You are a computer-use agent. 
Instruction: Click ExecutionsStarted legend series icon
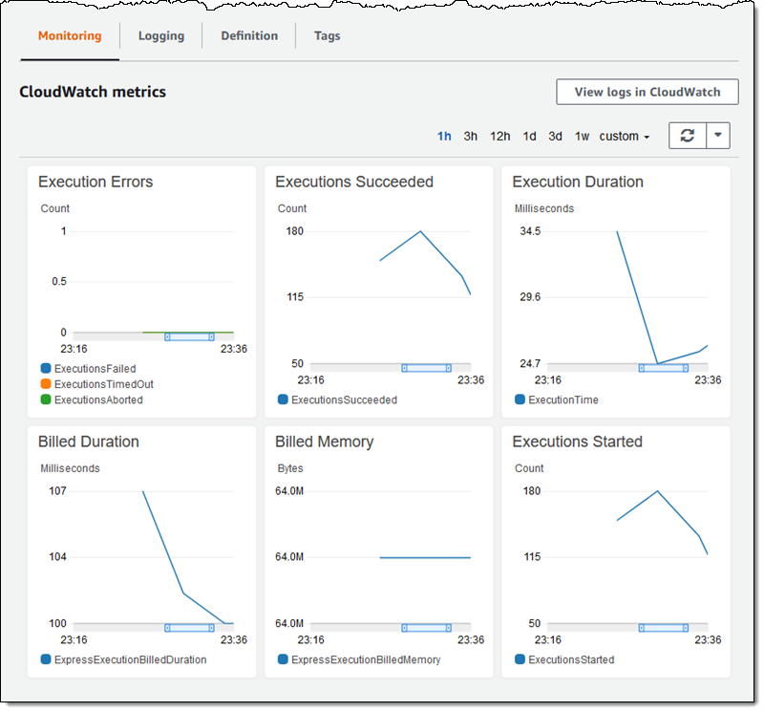520,659
